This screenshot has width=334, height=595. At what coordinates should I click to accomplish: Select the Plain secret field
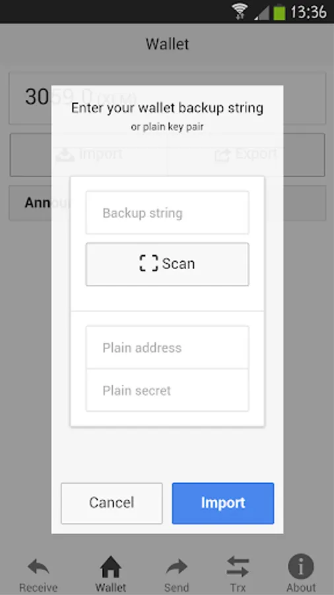pyautogui.click(x=168, y=390)
